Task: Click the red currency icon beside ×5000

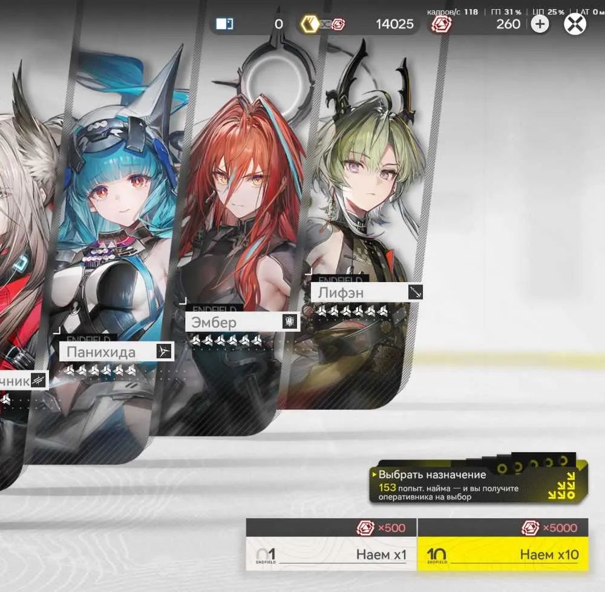Action: tap(530, 528)
